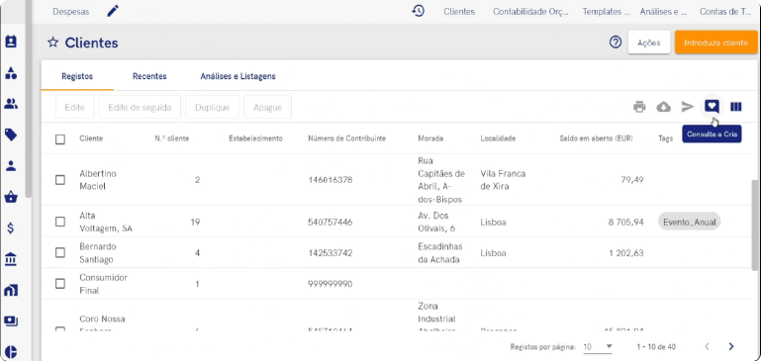The image size is (761, 361).
Task: Open the Consulte a Cris chat icon
Action: click(712, 106)
